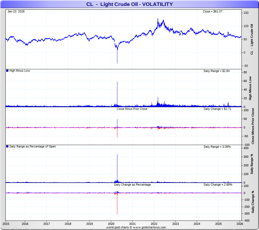Click the rotated Daily Change % axis title
The width and height of the screenshot is (259, 230).
point(253,202)
